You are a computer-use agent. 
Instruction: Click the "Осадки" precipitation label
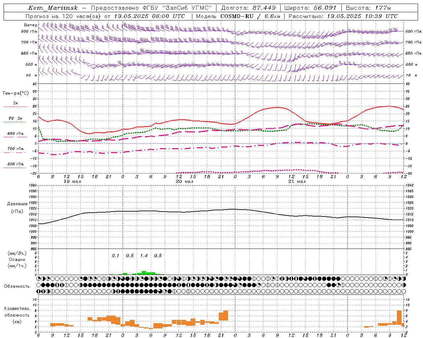point(17,259)
